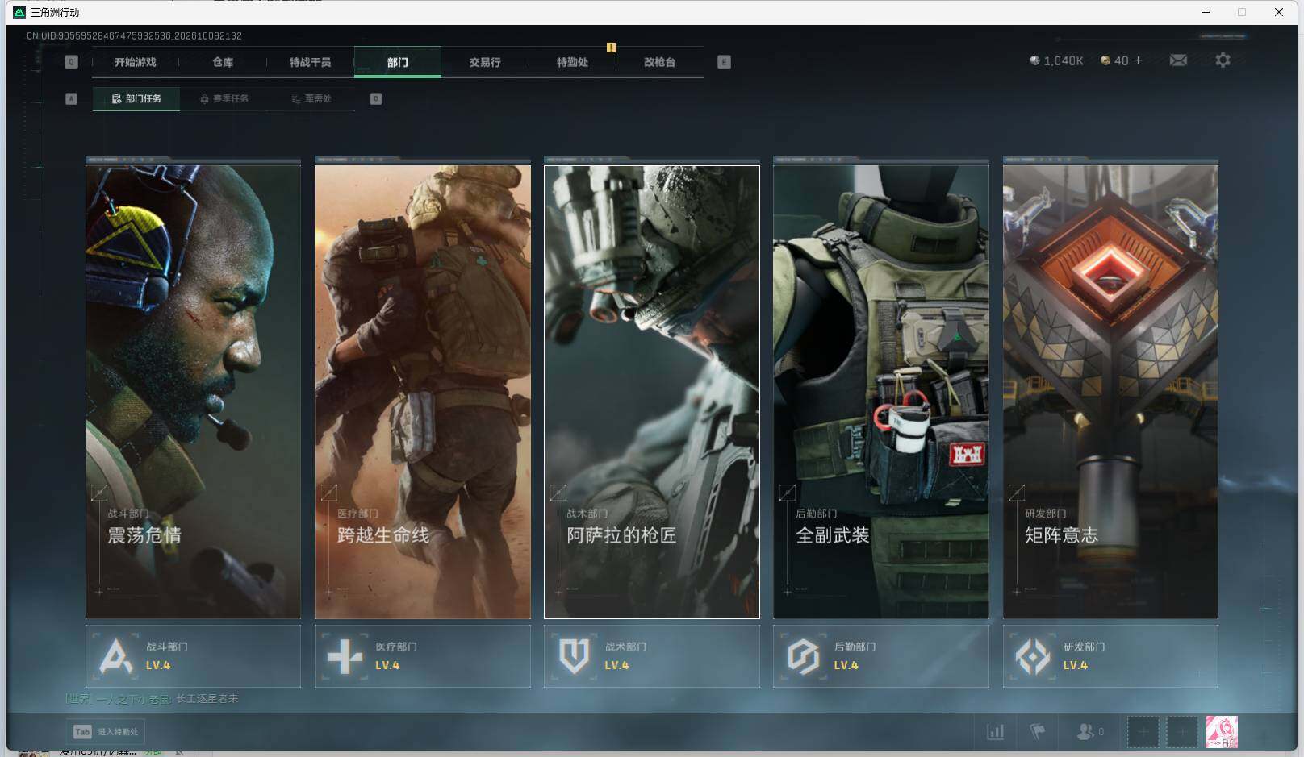Select the 战斗部门 LV.4 badge
1304x757 pixels.
pyautogui.click(x=193, y=656)
